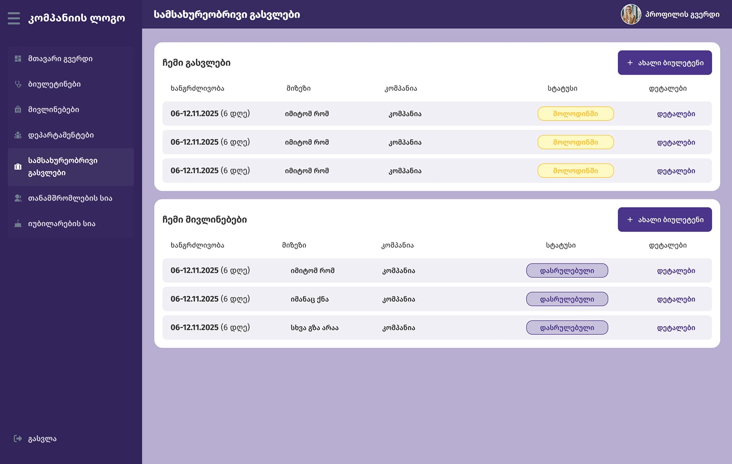The image size is (732, 464).
Task: Open დეტალები of first ჩემი გასვლები row
Action: point(676,114)
